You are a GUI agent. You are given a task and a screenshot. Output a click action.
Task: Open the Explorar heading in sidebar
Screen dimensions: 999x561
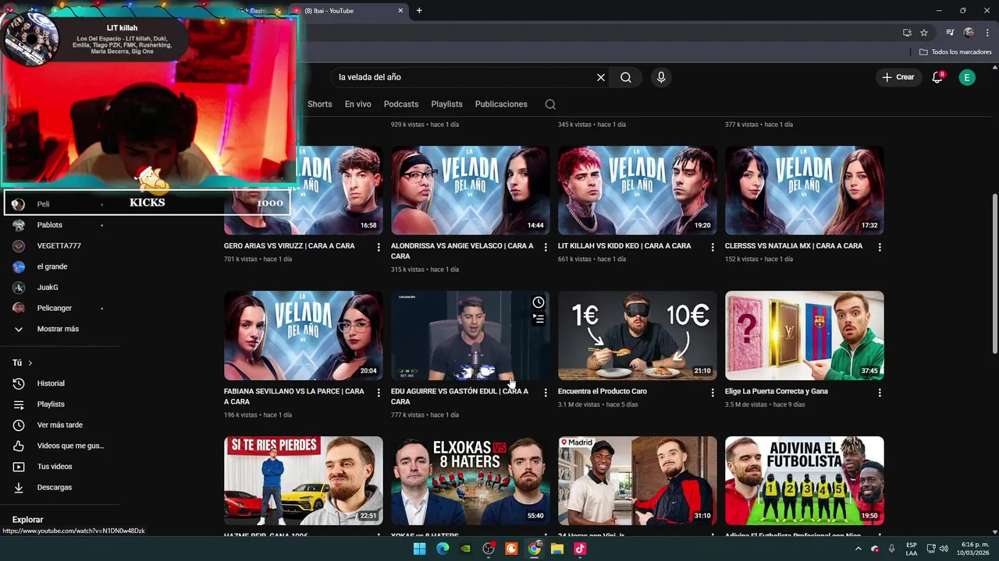click(x=28, y=520)
